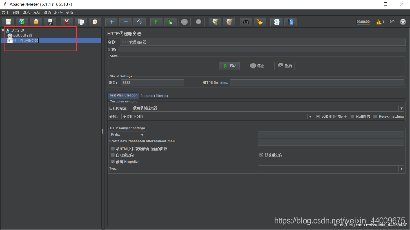Image resolution: width=410 pixels, height=230 pixels.
Task: Click into the HTTPS Domains field
Action: tap(317, 83)
